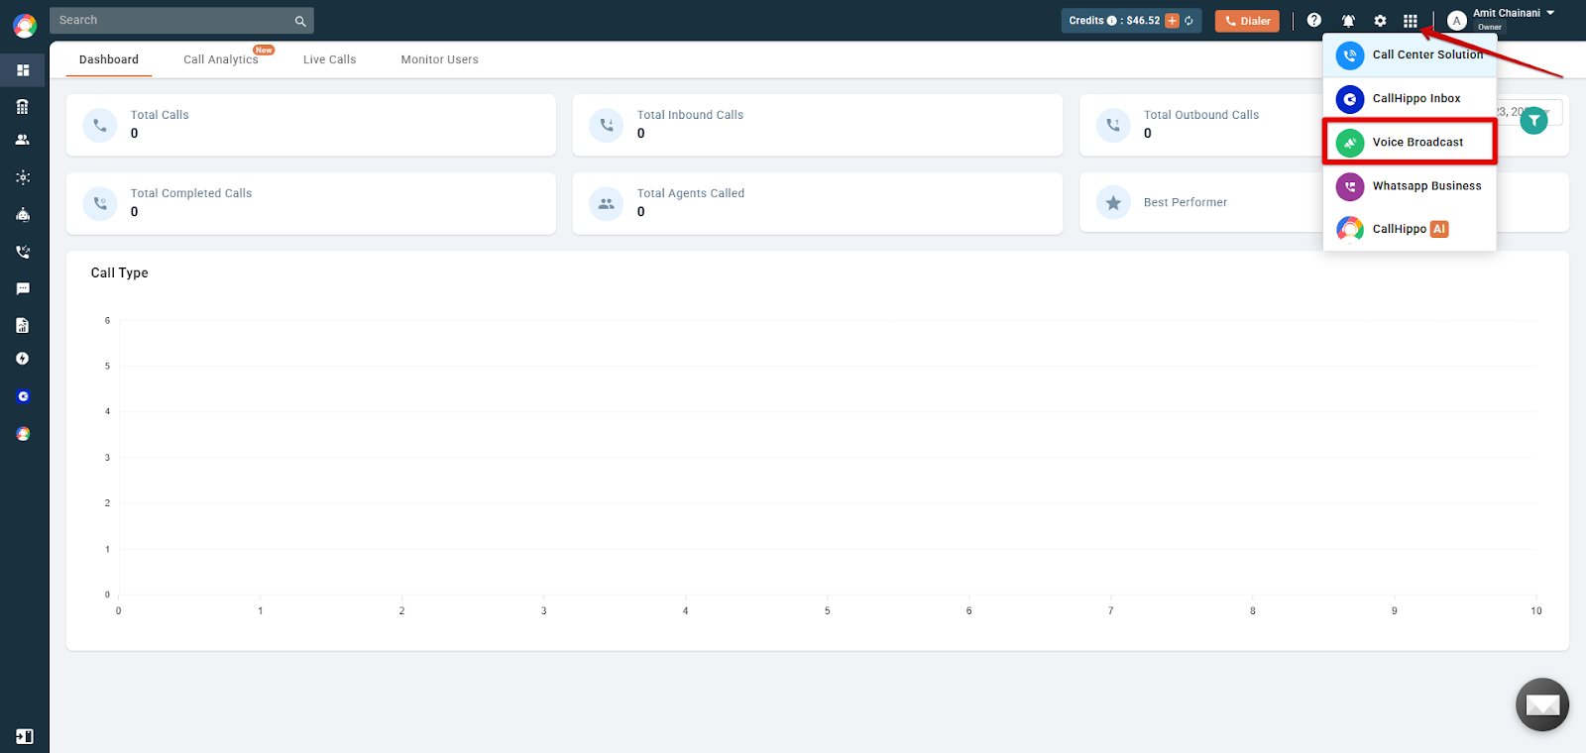
Task: Click the Total Calls phone icon
Action: 100,125
